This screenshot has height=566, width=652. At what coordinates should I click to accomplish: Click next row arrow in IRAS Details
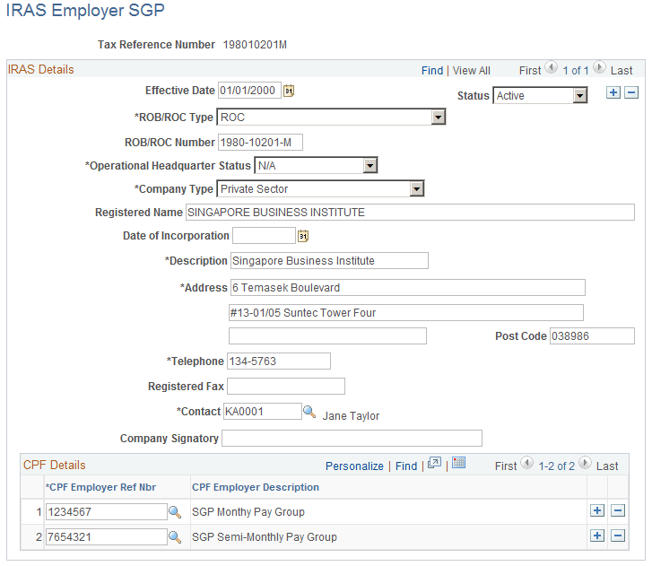(x=599, y=67)
